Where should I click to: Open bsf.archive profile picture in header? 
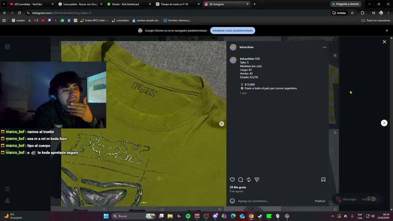coord(233,47)
